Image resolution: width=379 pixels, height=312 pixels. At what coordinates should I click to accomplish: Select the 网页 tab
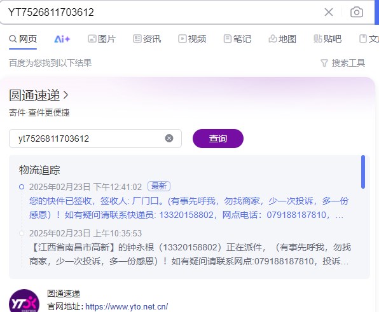[23, 39]
